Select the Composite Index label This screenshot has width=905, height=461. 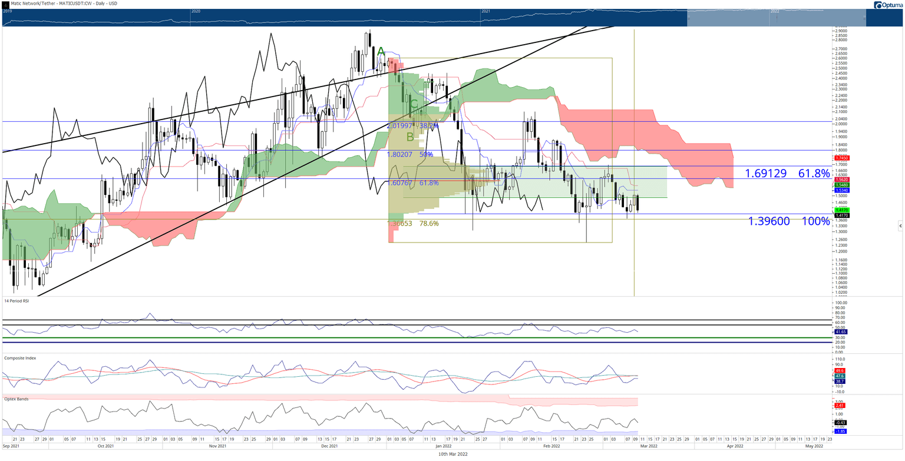click(x=19, y=358)
